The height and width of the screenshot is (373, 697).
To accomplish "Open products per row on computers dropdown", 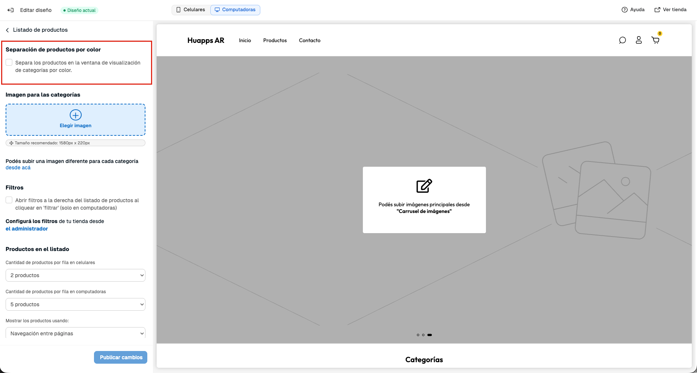I will click(x=75, y=304).
